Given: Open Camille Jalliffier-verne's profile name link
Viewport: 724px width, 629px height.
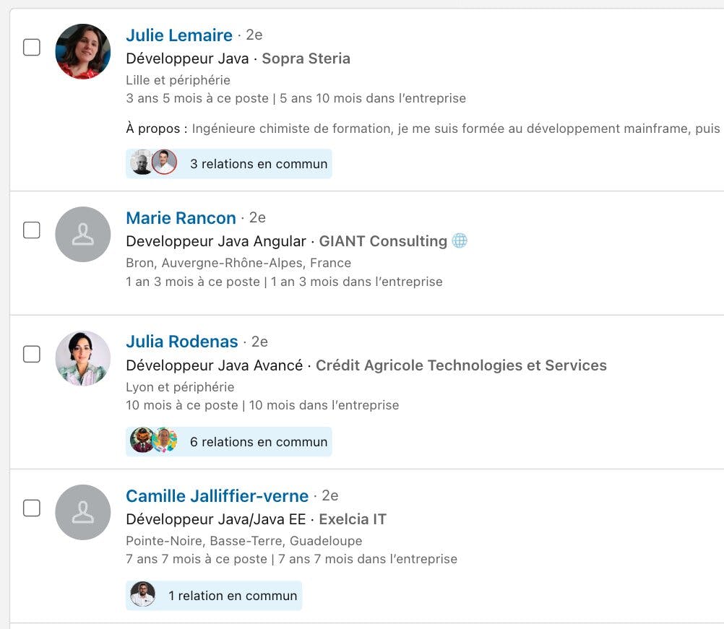Looking at the screenshot, I should (217, 496).
